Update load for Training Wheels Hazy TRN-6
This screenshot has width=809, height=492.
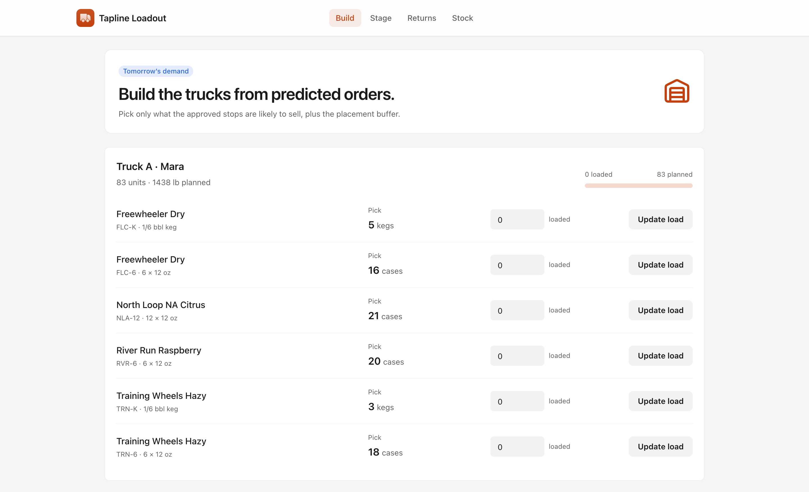(660, 447)
